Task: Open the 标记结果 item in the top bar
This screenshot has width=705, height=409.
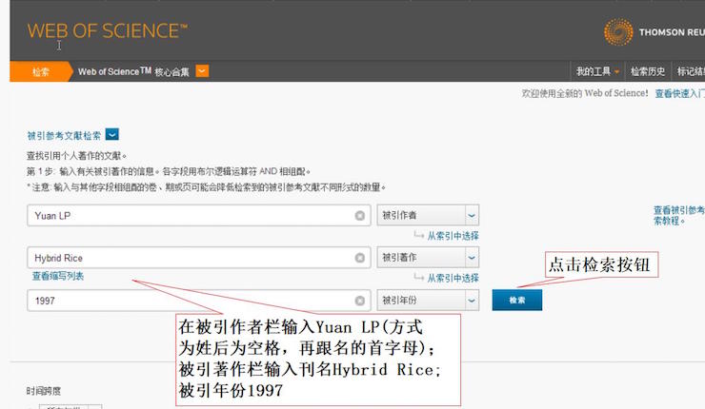Action: point(691,71)
